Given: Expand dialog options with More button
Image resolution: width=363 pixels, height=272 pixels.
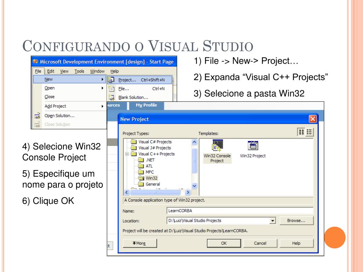Looking at the screenshot, I should 140,243.
